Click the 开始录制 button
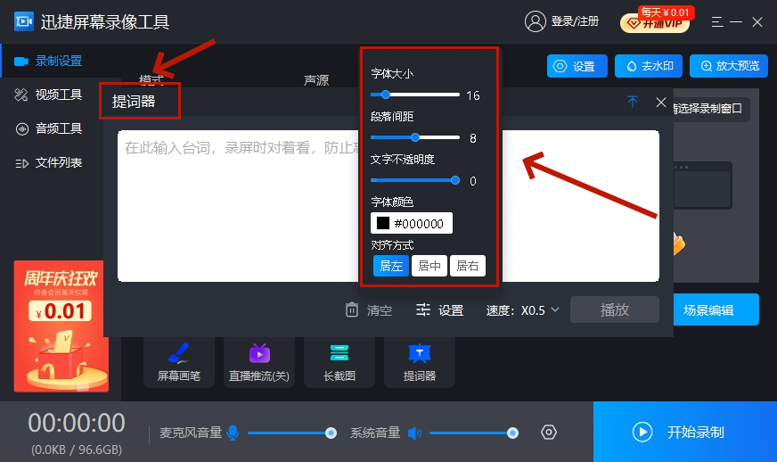The image size is (777, 462). [x=685, y=432]
